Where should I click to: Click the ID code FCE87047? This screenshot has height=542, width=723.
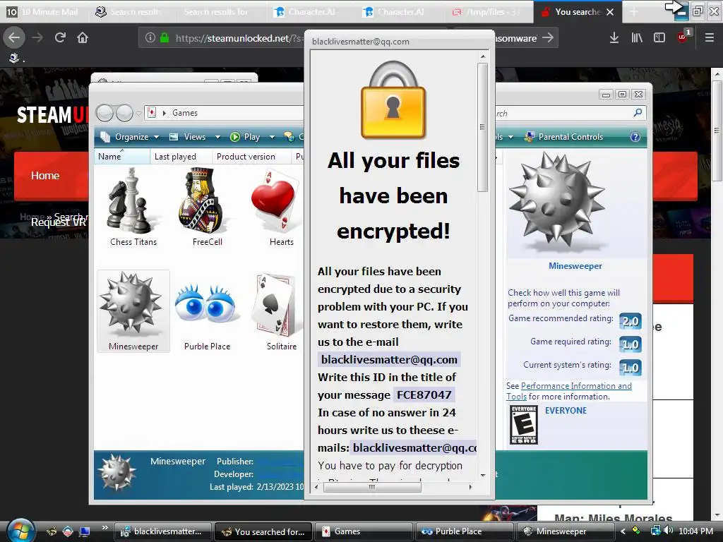(424, 395)
